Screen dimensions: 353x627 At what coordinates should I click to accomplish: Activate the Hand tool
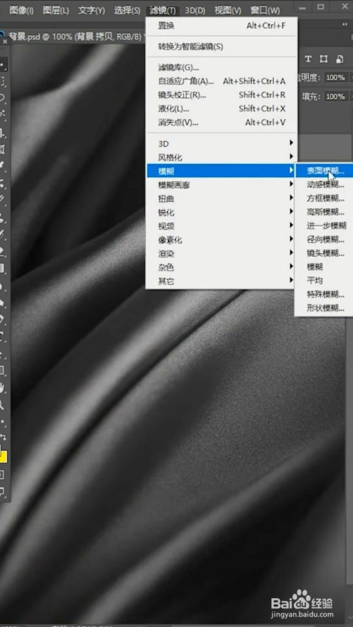pos(2,387)
